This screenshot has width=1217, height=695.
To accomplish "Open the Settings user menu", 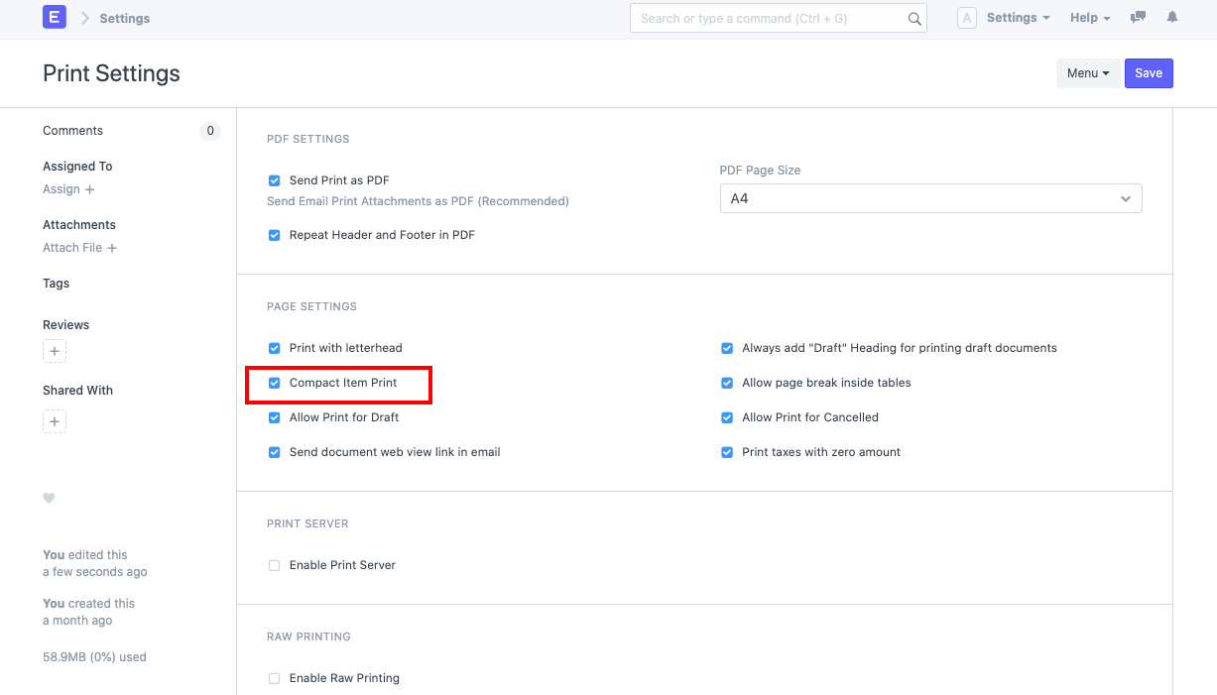I will coord(1018,18).
